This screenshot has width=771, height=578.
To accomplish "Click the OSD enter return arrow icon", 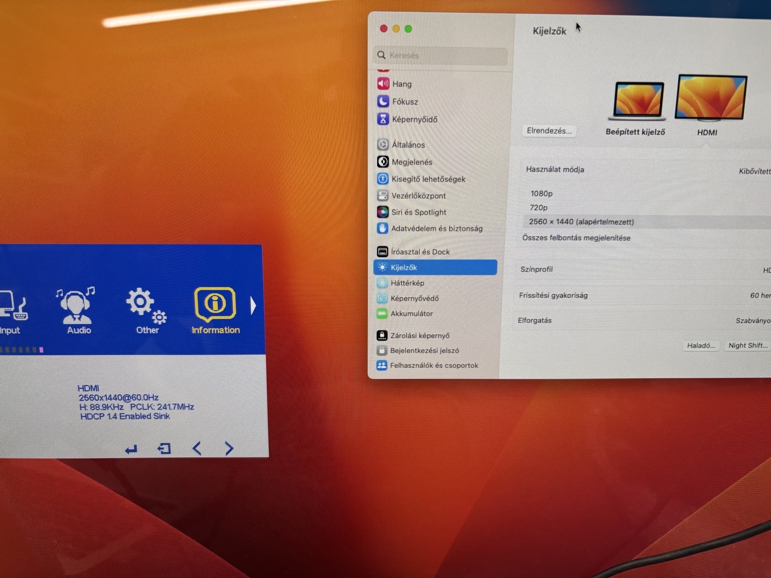I will (131, 449).
